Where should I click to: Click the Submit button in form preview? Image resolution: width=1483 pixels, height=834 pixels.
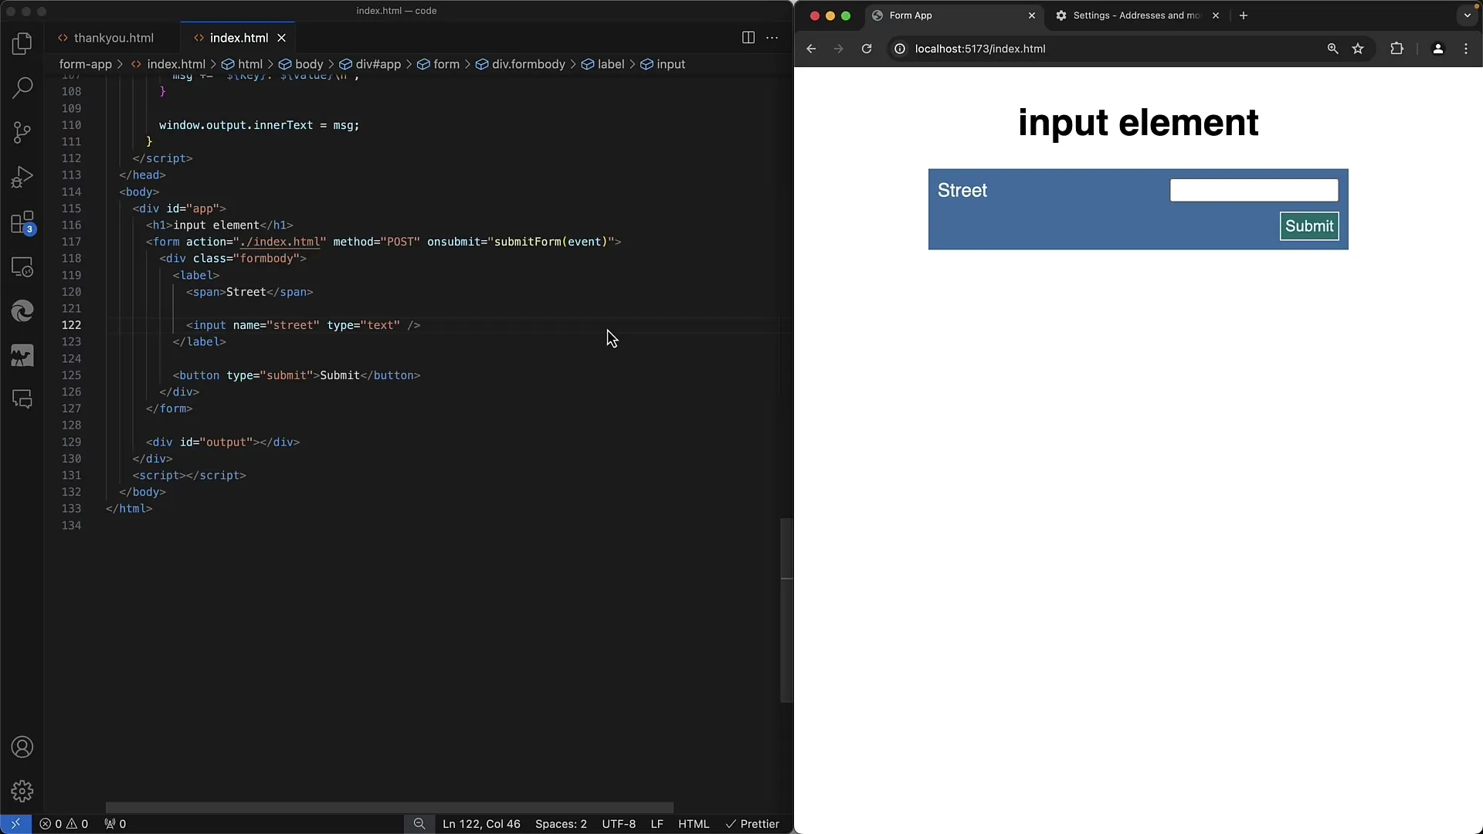click(x=1310, y=225)
